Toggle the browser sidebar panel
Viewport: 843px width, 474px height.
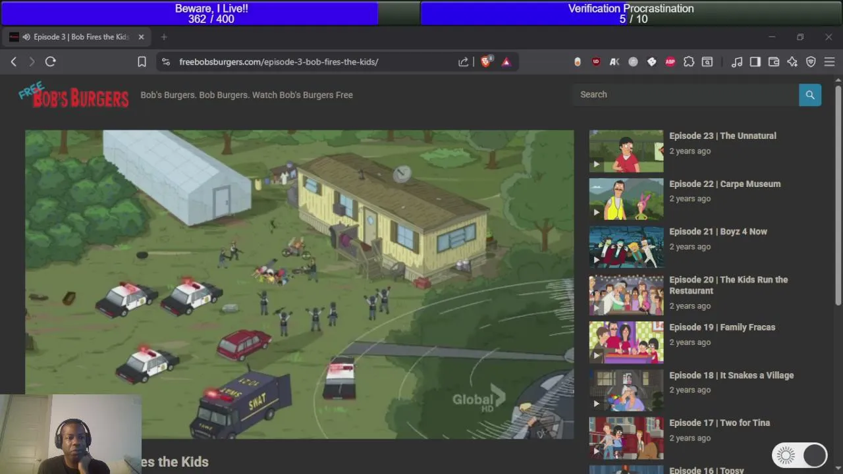pos(755,61)
